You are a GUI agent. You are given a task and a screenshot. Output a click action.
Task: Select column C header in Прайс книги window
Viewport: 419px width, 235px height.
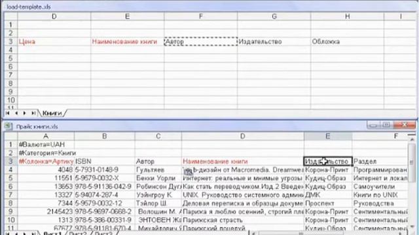tap(158, 136)
